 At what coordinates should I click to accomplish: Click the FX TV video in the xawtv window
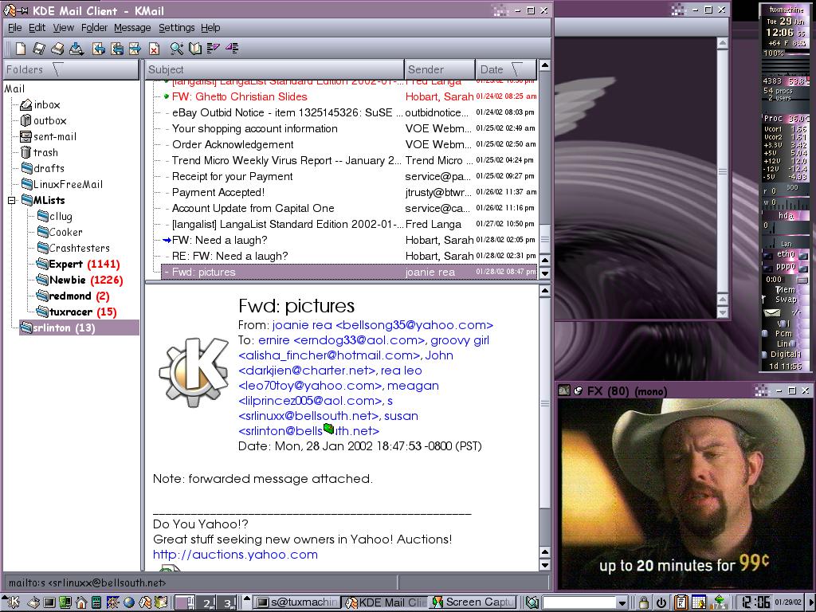pyautogui.click(x=684, y=493)
